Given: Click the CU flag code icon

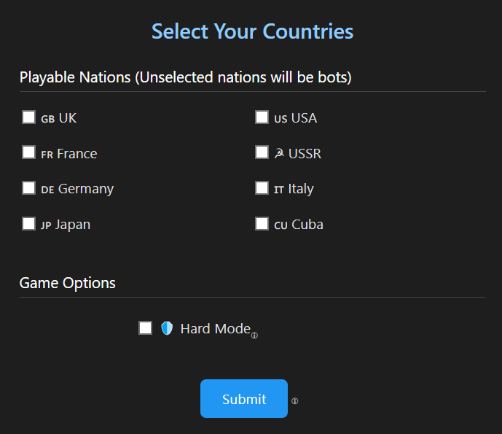Looking at the screenshot, I should click(x=281, y=225).
